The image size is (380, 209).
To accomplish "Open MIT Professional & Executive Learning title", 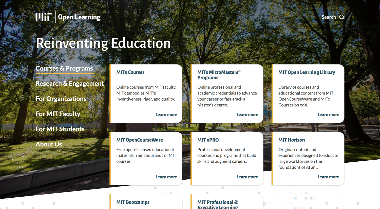I will tap(218, 204).
